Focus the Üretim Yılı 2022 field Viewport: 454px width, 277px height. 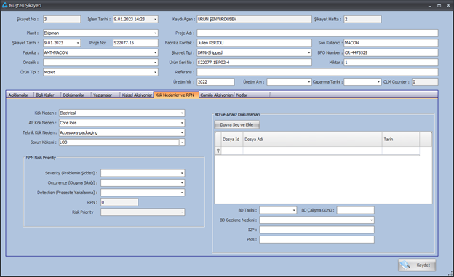[x=215, y=82]
